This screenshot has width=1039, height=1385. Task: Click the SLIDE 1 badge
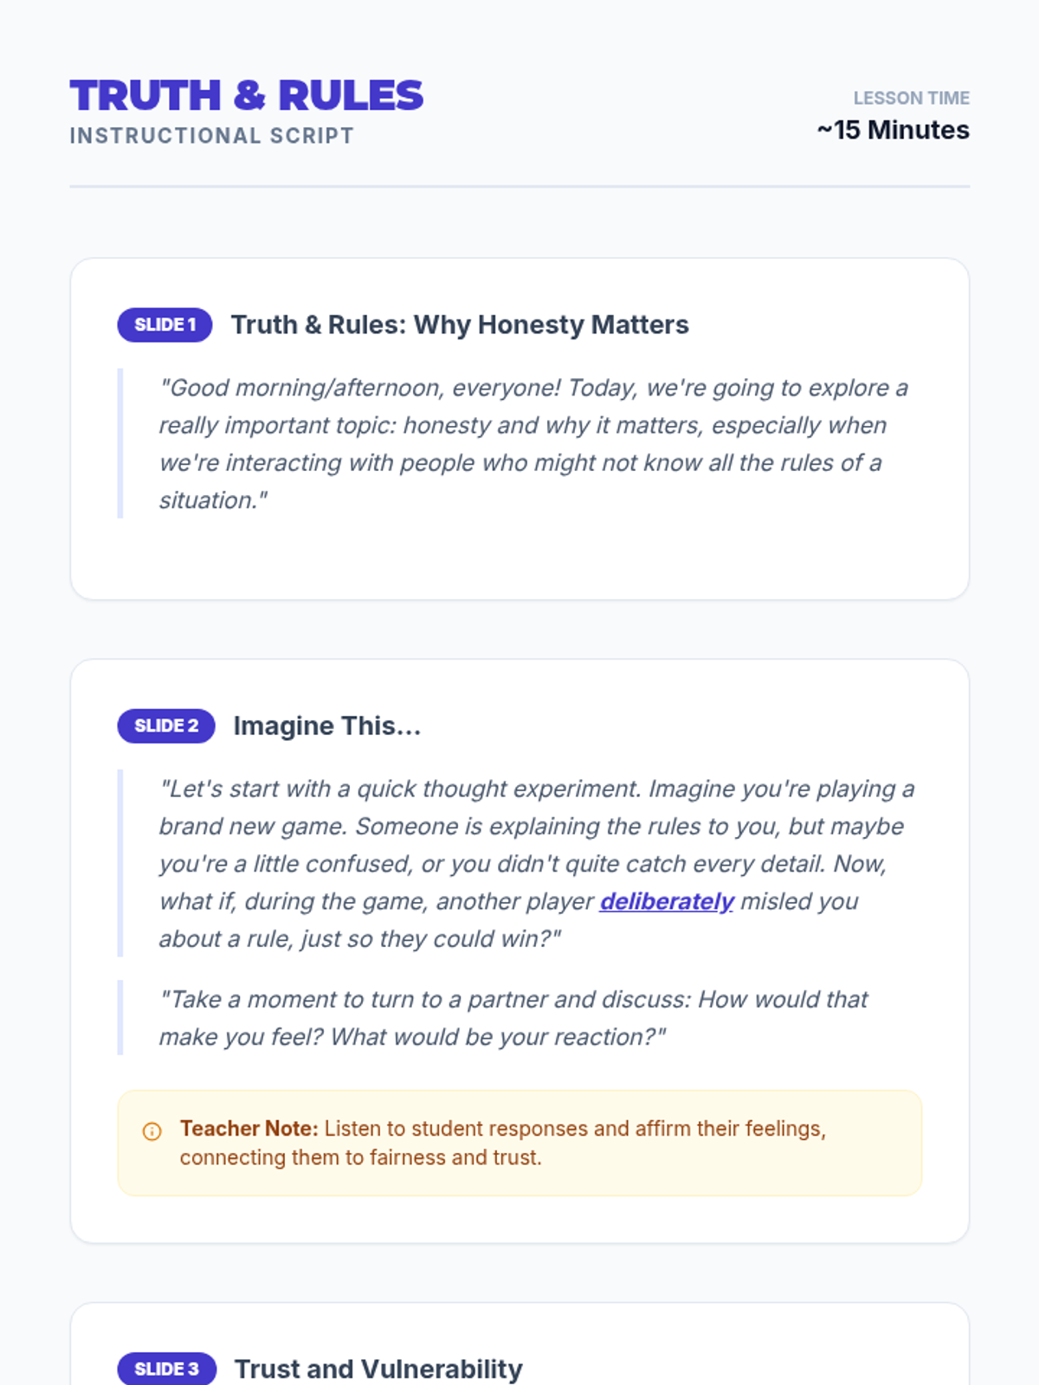tap(165, 325)
